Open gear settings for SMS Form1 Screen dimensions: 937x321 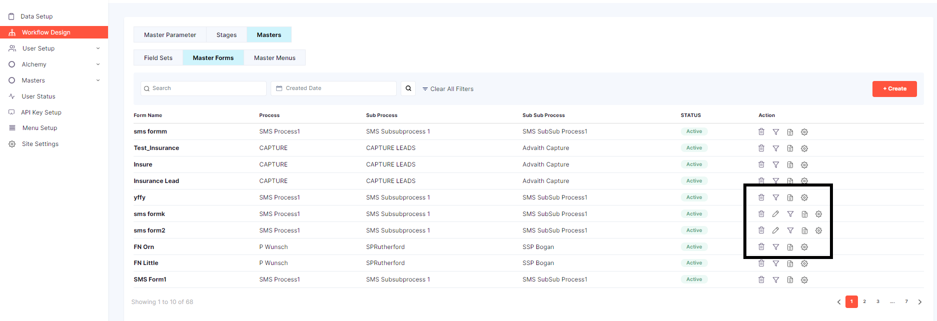804,280
